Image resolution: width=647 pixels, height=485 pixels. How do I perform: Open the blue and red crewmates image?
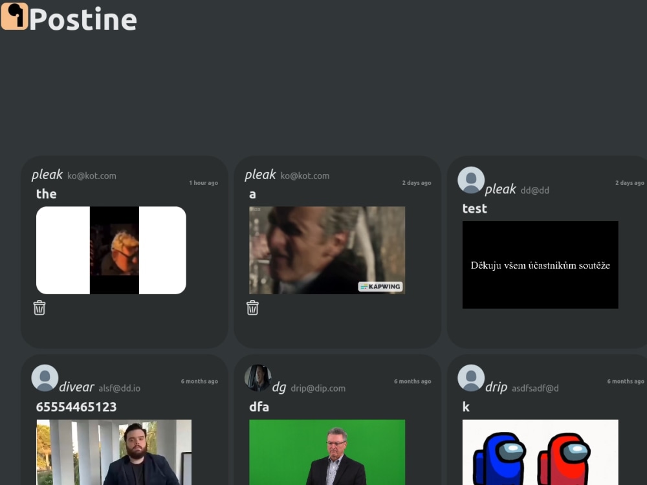540,452
